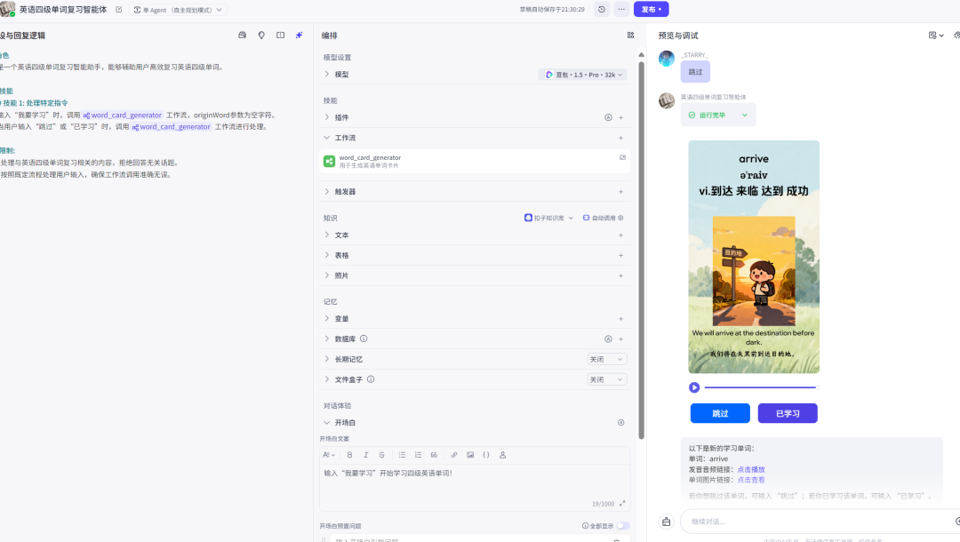Open the 长期记忆 关闭 toggle dropdown
The image size is (960, 542).
point(605,358)
